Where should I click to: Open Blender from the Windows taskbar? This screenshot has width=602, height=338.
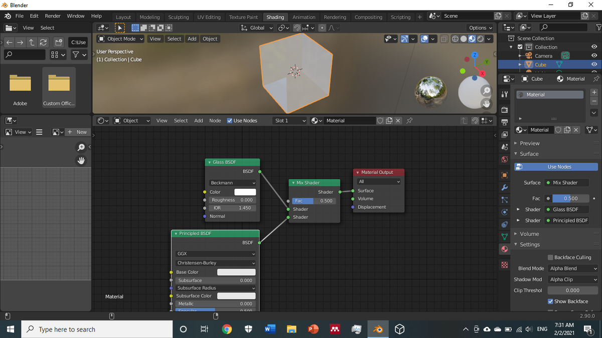(x=378, y=329)
